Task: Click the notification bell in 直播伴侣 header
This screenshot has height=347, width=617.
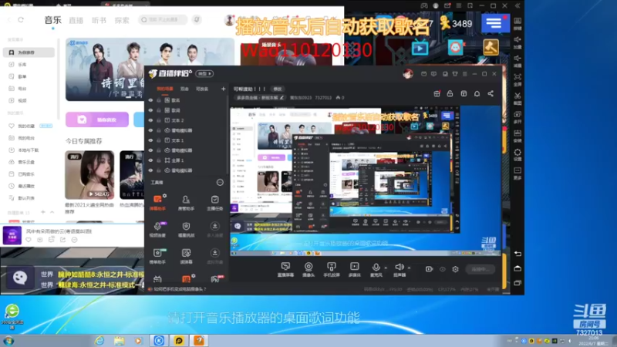Action: (477, 93)
